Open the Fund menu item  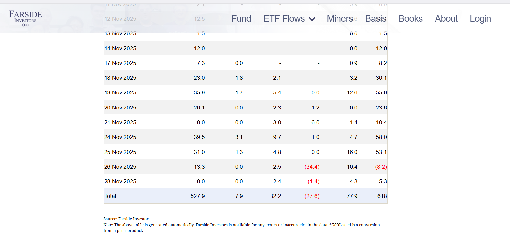pyautogui.click(x=241, y=19)
